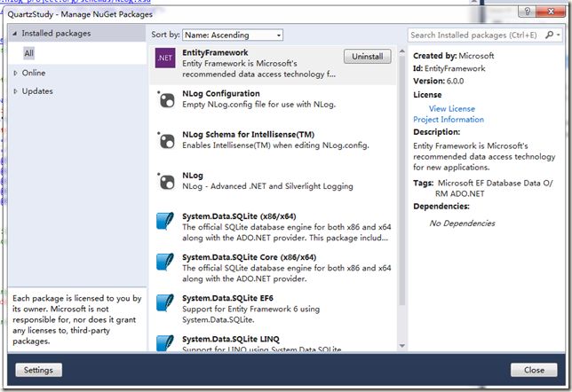572x392 pixels.
Task: Click the Description heading in details pane
Action: coord(437,132)
